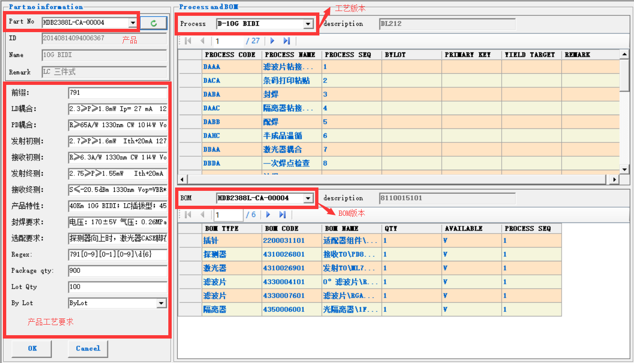
Task: Go to previous page in Process navigator
Action: [202, 41]
